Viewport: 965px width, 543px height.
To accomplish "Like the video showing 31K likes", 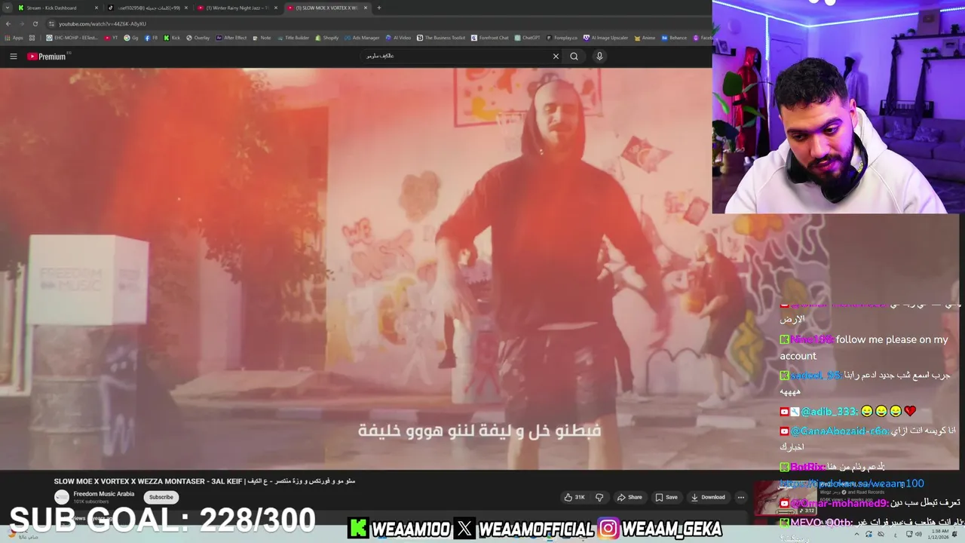I will (574, 497).
